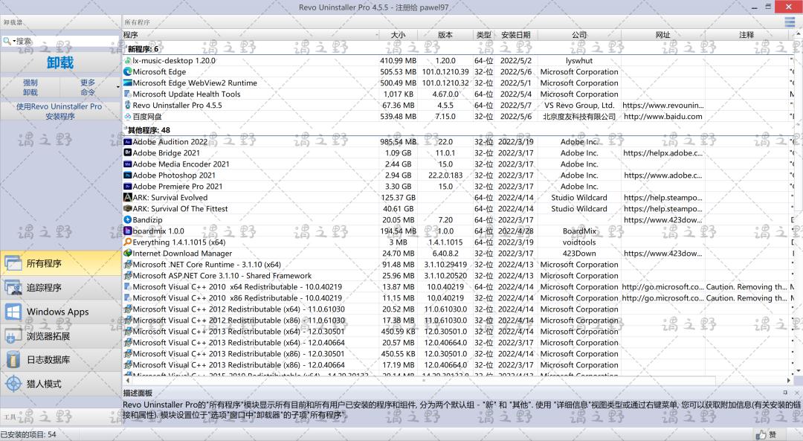
Task: Select Visual C++ 2010 x86 Redistributable row
Action: [x=457, y=298]
